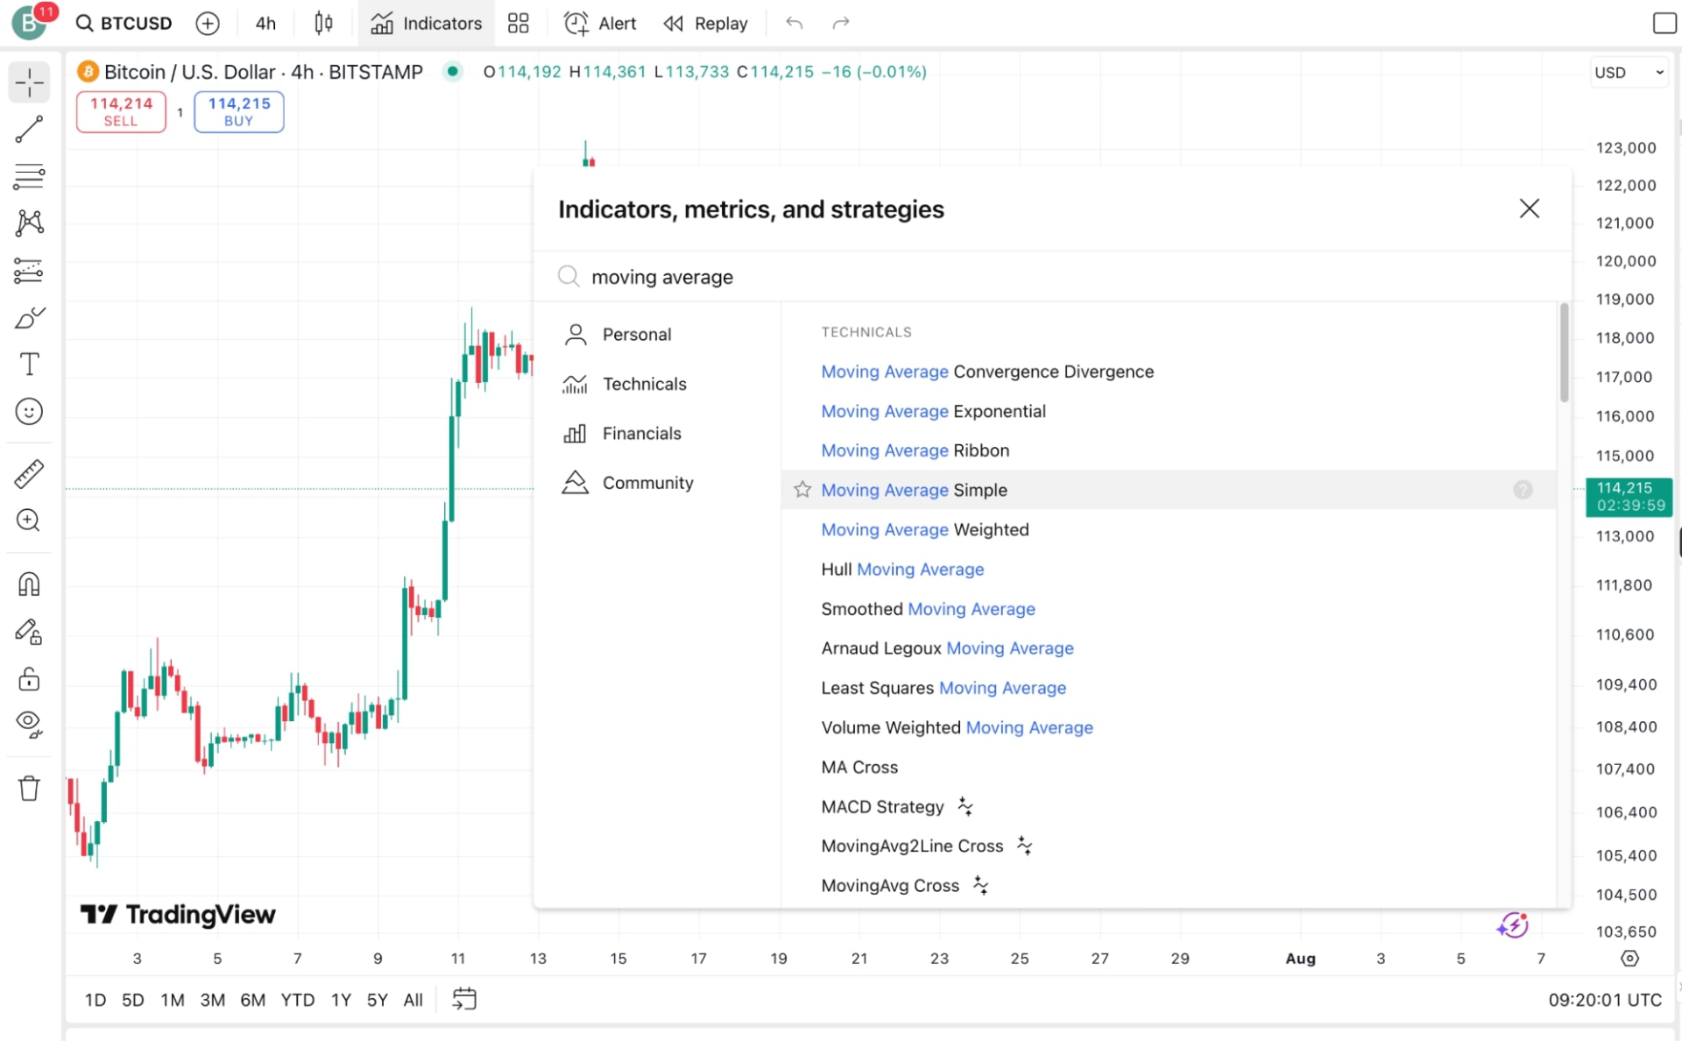The height and width of the screenshot is (1041, 1682).
Task: Favorite Moving Average Simple with the star
Action: [802, 490]
